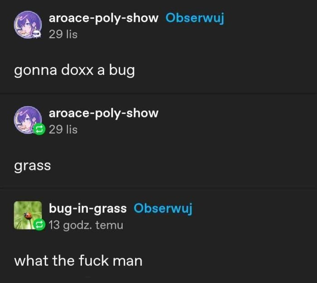The width and height of the screenshot is (317, 283).
Task: Click the '29 lis' date on the 'grass' reblog
Action: (63, 129)
